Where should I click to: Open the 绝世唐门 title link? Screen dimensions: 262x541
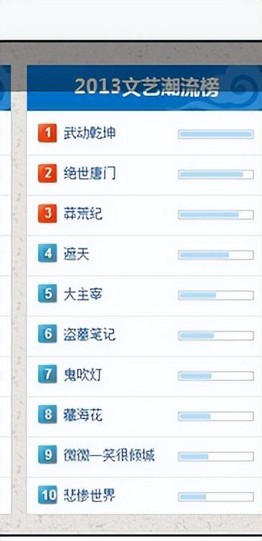click(x=89, y=174)
